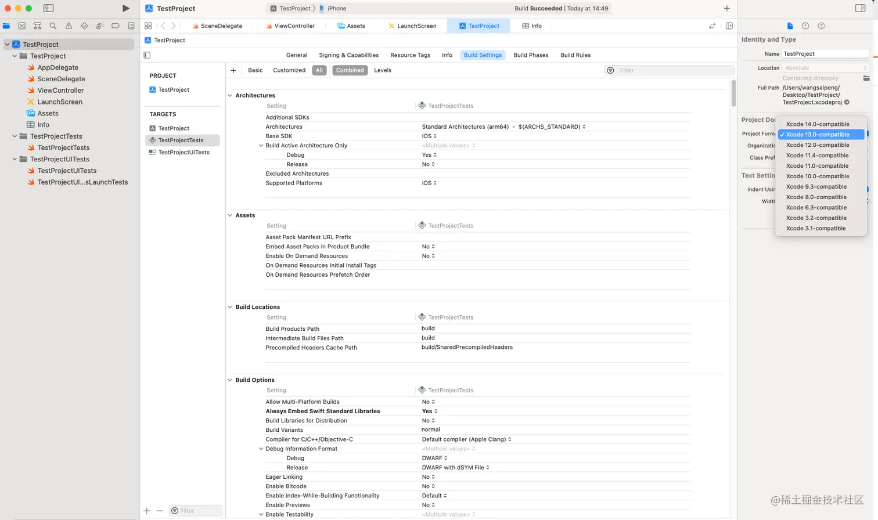Viewport: 878px width, 520px height.
Task: Open Base SDK iOS dropdown
Action: pyautogui.click(x=429, y=136)
